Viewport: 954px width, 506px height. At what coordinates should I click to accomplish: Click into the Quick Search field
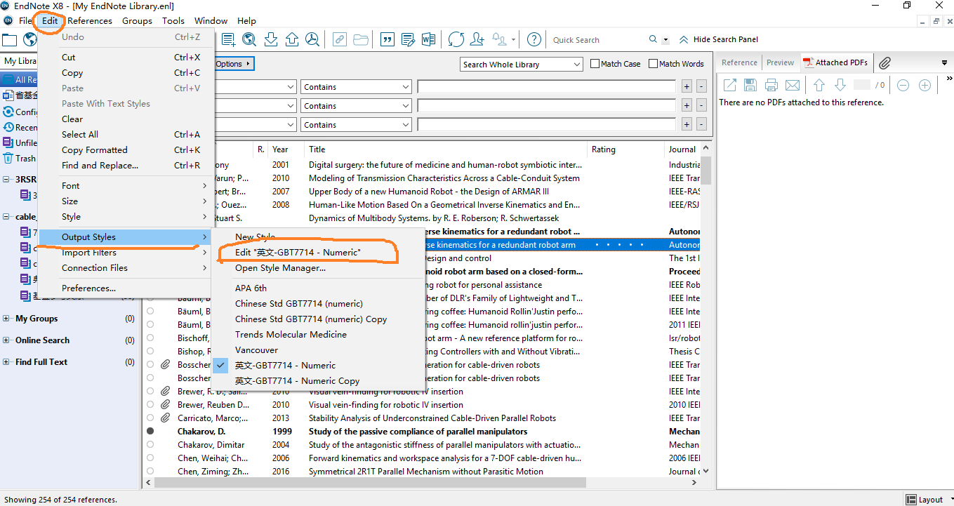point(598,40)
